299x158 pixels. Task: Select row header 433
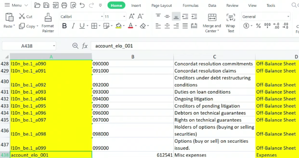(5, 106)
